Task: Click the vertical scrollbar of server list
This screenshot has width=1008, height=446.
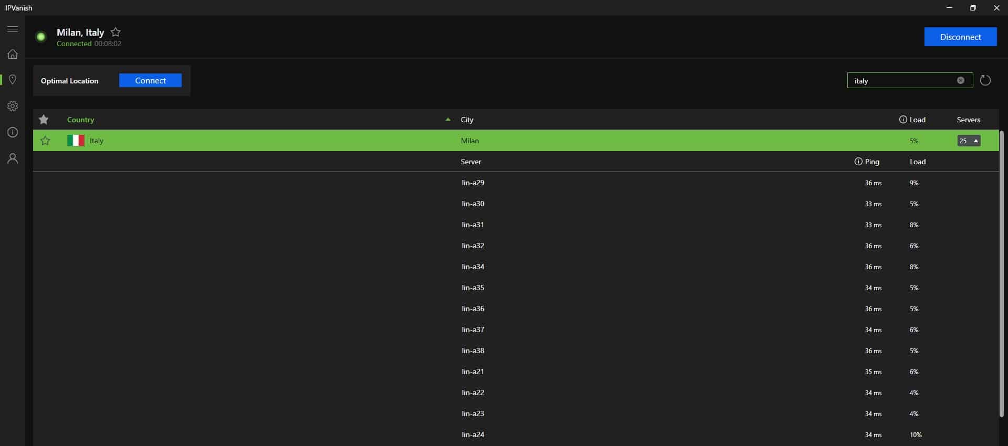Action: pyautogui.click(x=1001, y=274)
